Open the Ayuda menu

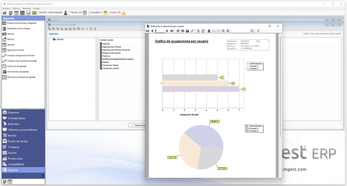36,8
